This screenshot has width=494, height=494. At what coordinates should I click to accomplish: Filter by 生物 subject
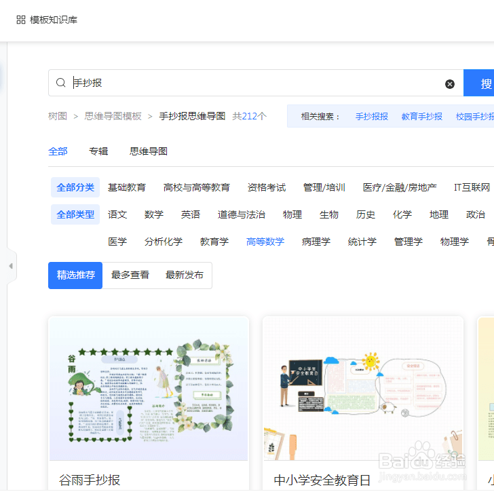click(x=329, y=214)
